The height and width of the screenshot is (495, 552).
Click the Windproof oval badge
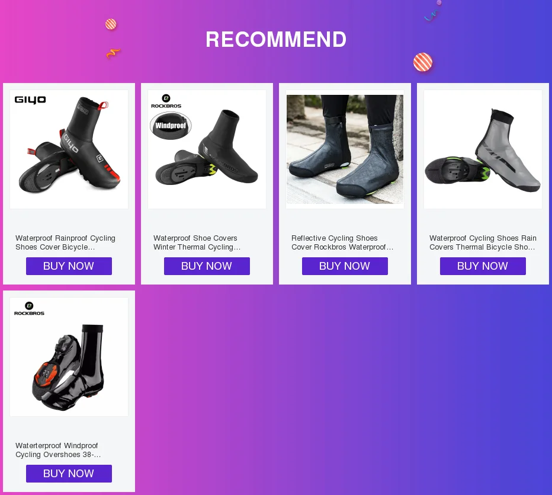coord(171,126)
